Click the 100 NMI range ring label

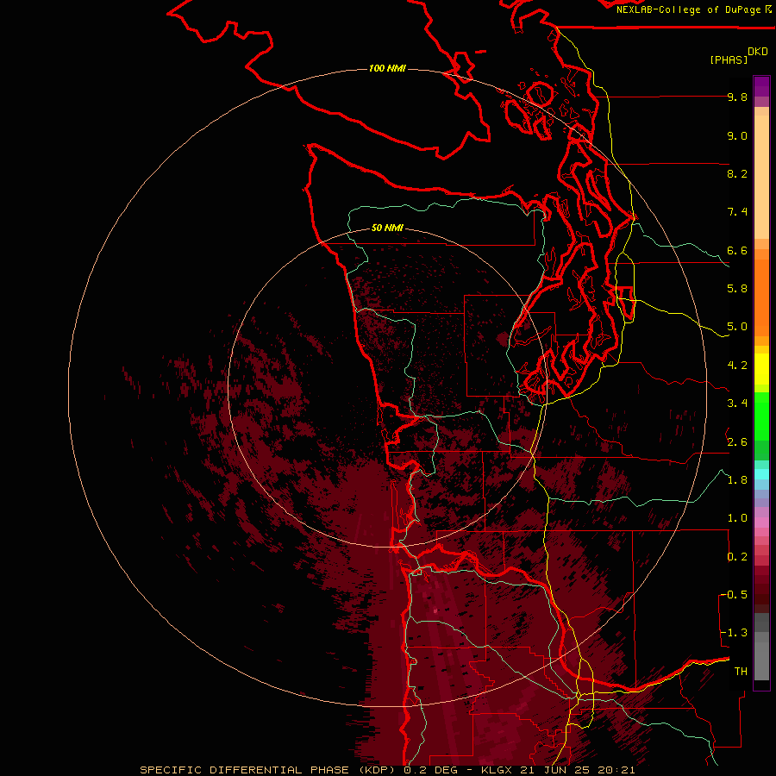click(x=387, y=68)
